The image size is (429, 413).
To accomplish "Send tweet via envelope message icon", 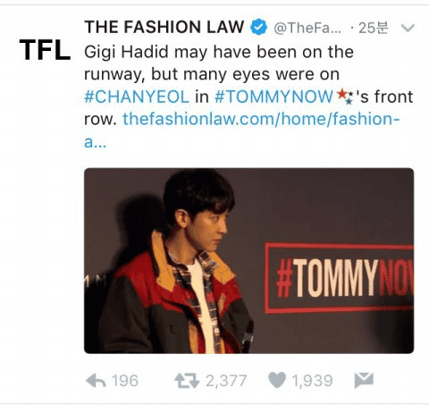I will click(364, 380).
